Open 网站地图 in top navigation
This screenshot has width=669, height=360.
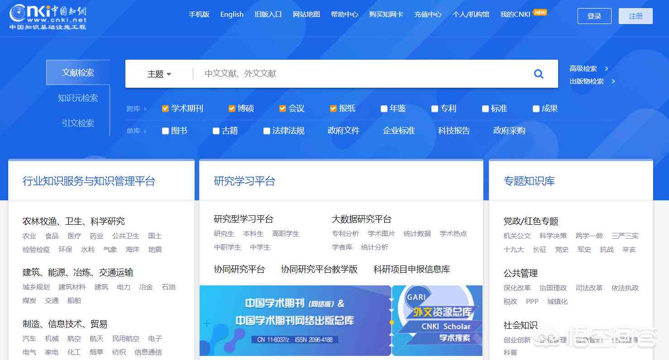[306, 14]
